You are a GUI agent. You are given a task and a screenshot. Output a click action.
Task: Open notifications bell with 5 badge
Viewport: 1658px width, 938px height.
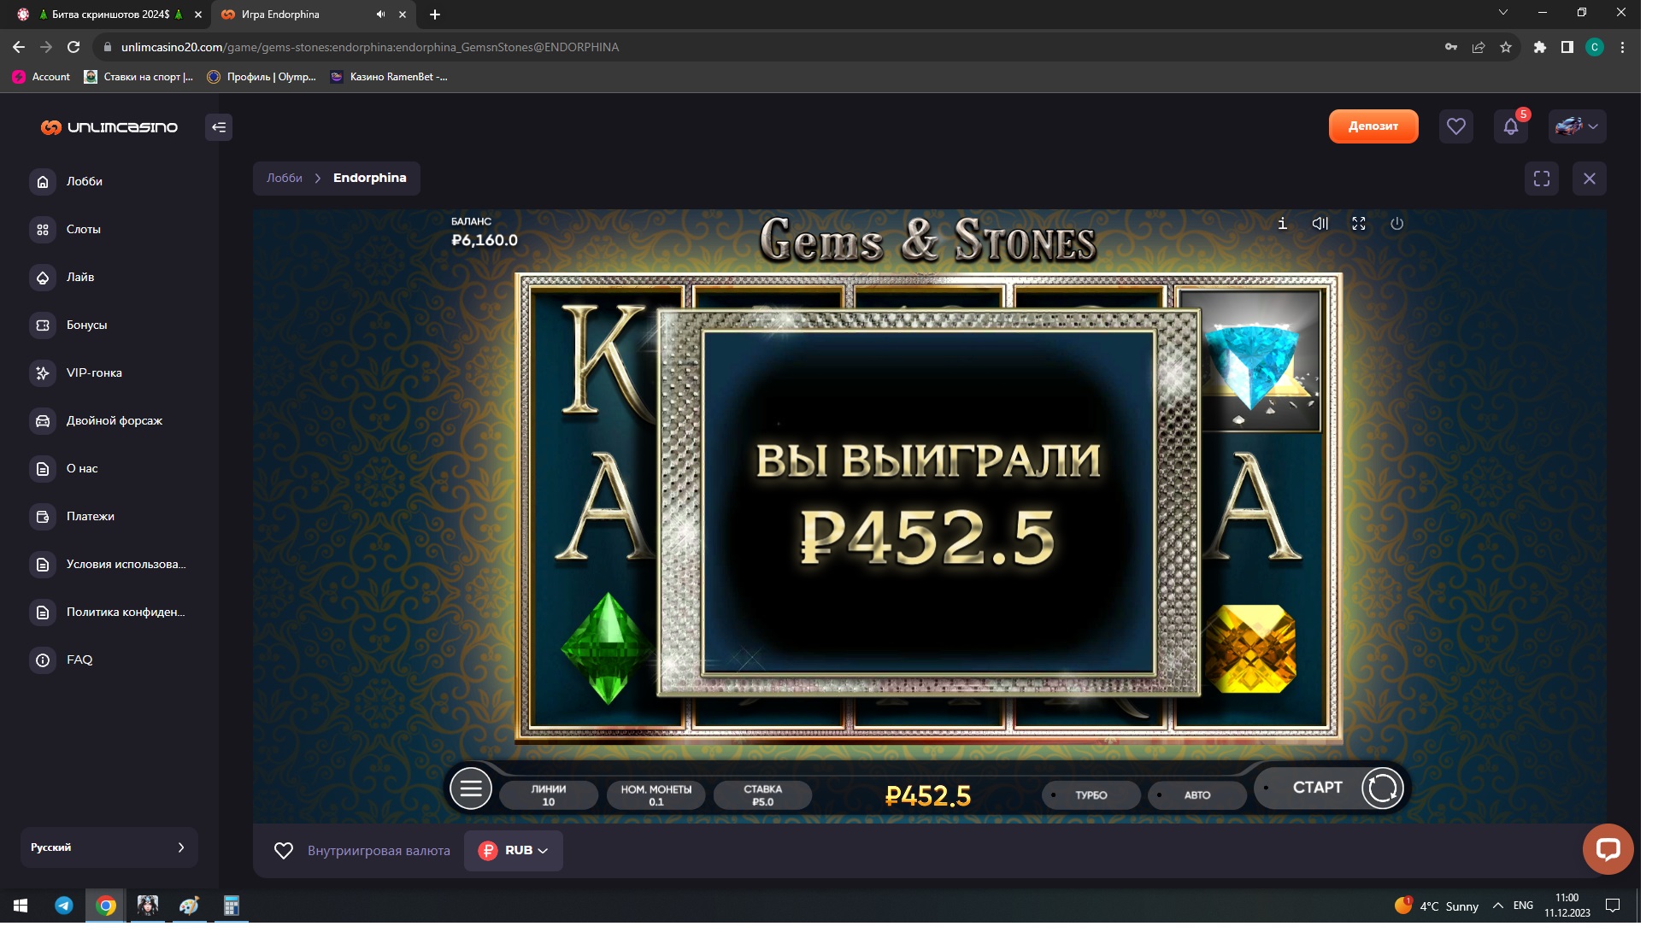(x=1510, y=127)
